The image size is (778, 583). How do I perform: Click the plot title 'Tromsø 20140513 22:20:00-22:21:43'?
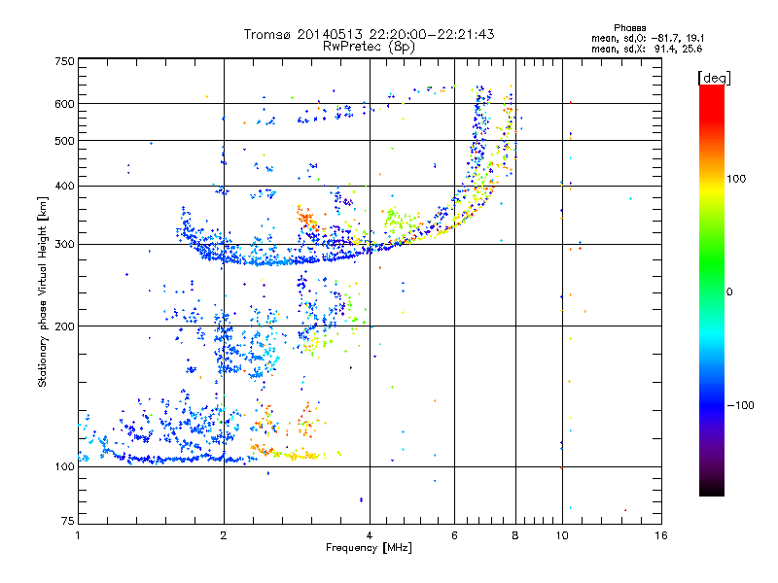[369, 34]
